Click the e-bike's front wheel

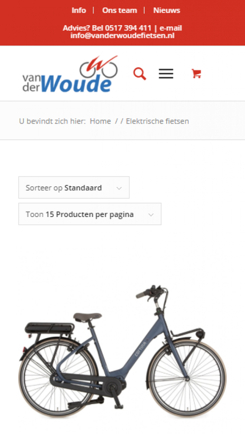pyautogui.click(x=187, y=378)
